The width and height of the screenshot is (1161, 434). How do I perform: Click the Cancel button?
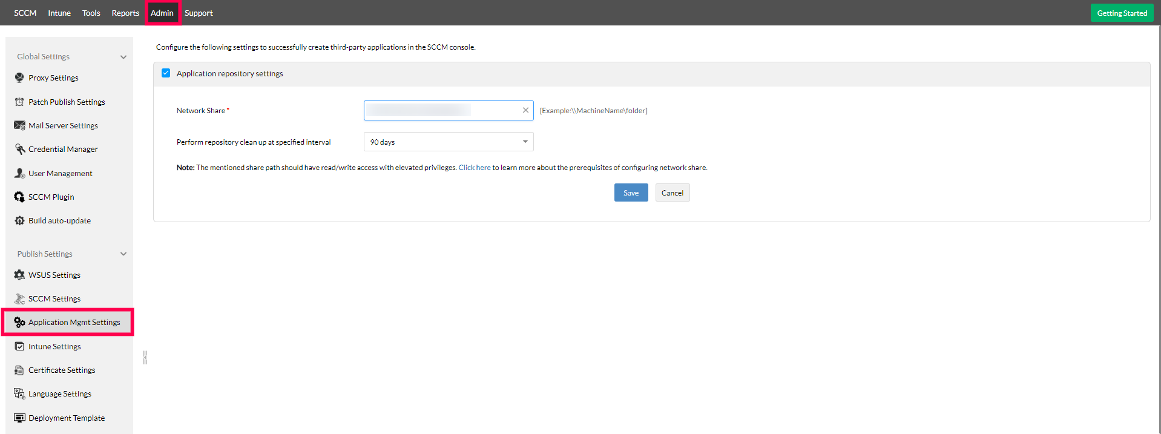[x=673, y=192]
